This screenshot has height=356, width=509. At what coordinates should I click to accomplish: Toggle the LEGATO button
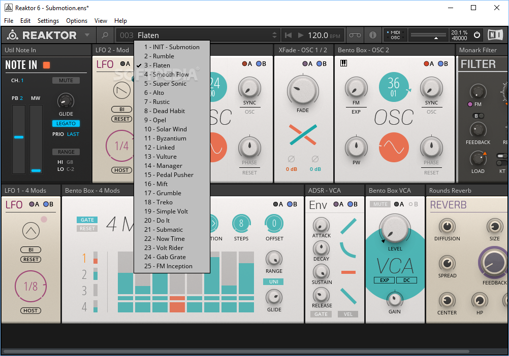tap(66, 123)
